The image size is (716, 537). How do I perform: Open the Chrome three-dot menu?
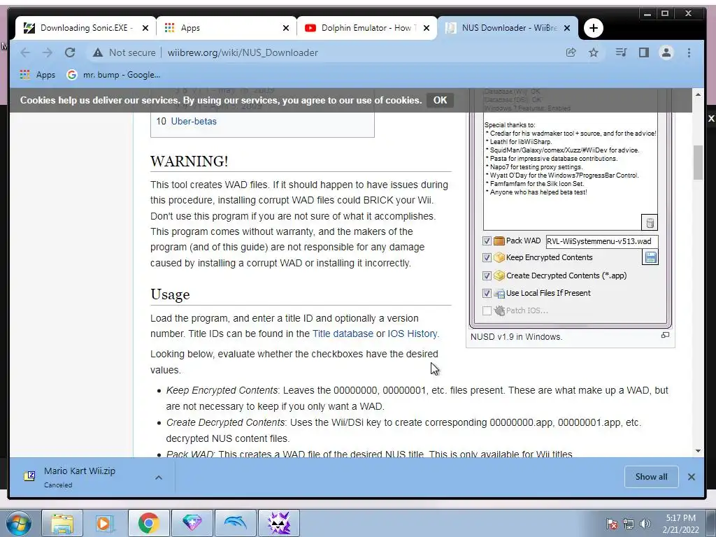point(689,52)
